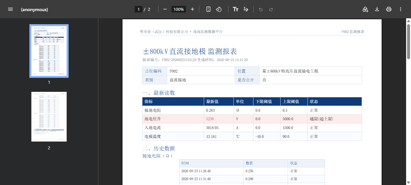Image resolution: width=411 pixels, height=185 pixels.
Task: Click the 43.161 value cell
Action: 218,136
